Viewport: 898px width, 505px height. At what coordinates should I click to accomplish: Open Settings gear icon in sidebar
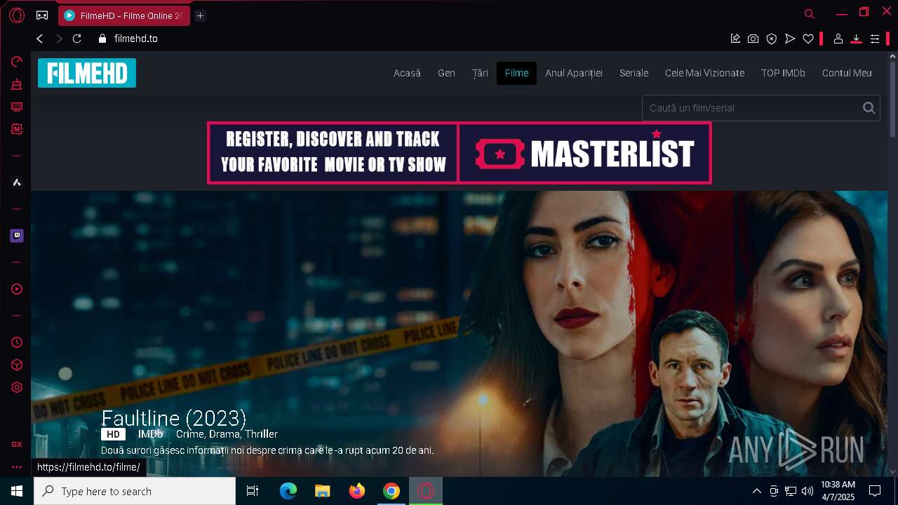click(17, 387)
